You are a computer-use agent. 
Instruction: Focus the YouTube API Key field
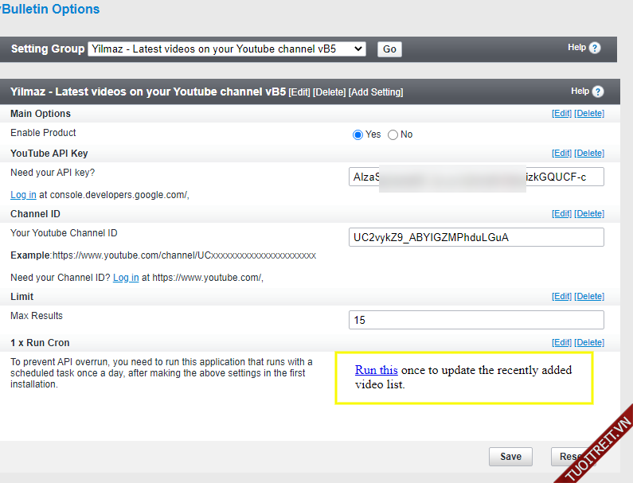pos(476,177)
